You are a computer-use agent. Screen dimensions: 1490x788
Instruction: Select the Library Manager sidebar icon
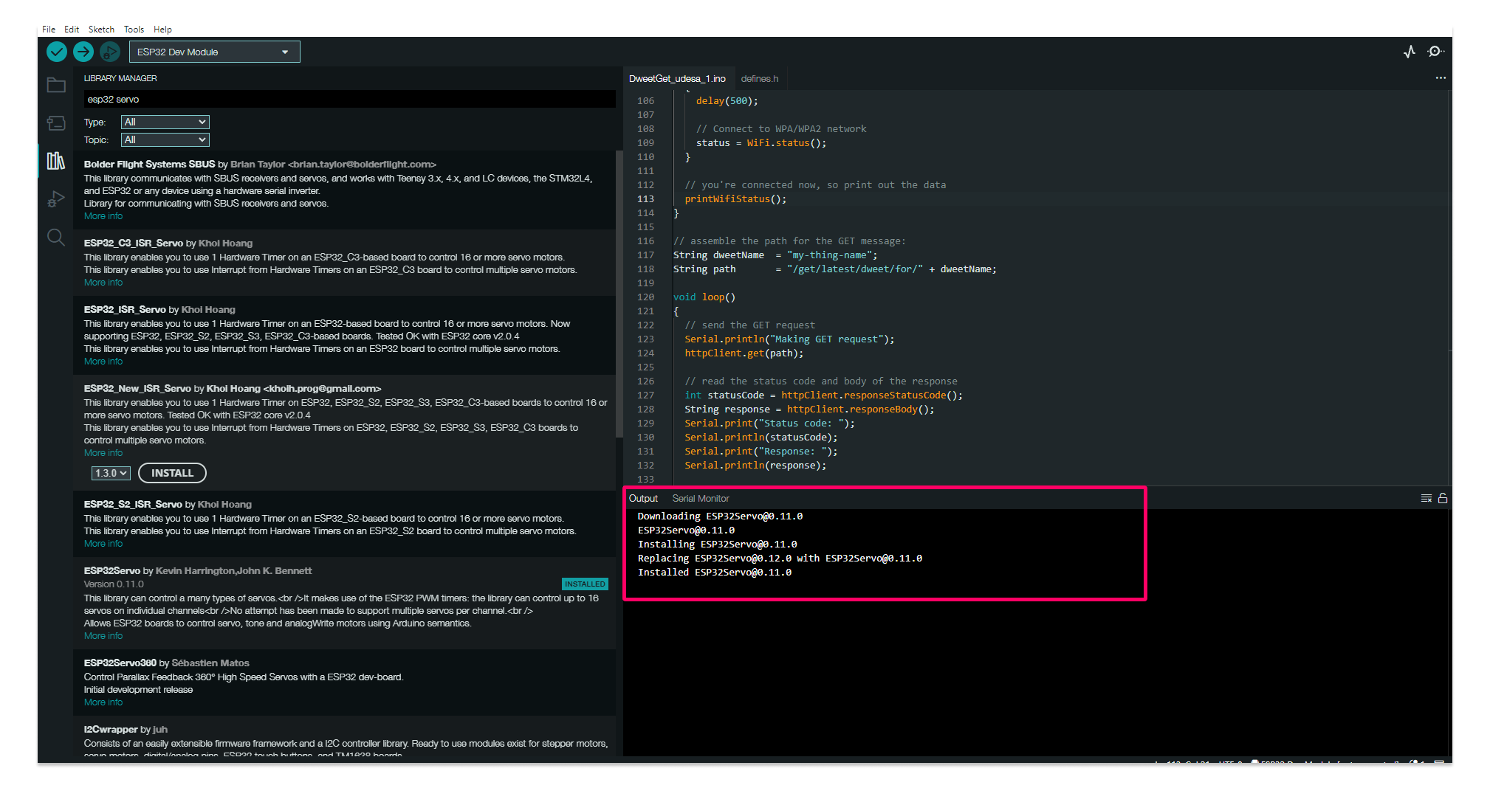coord(56,161)
